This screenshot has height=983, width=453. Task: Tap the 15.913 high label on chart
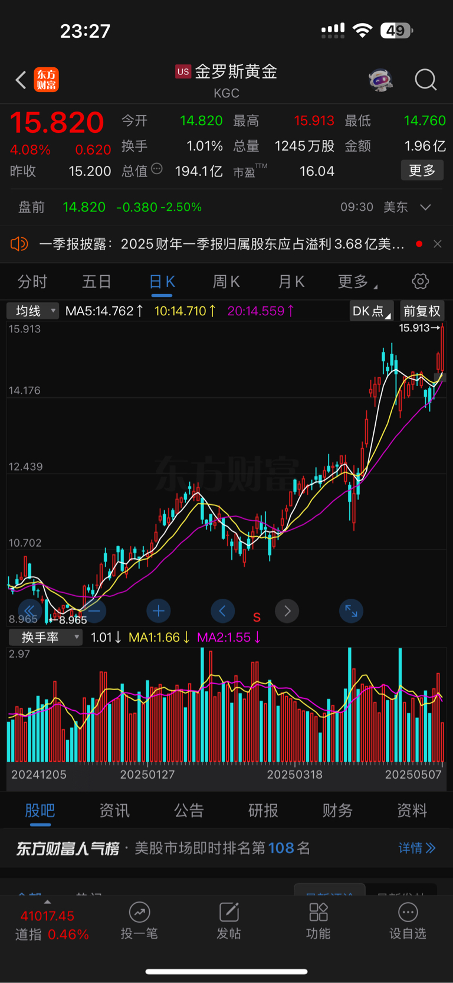point(419,328)
